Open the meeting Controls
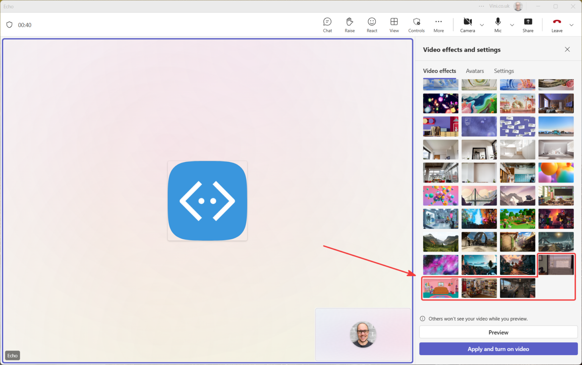This screenshot has width=582, height=365. 416,25
